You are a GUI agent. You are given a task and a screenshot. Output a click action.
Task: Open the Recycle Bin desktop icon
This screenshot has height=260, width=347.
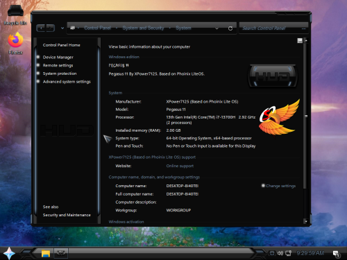tap(15, 15)
